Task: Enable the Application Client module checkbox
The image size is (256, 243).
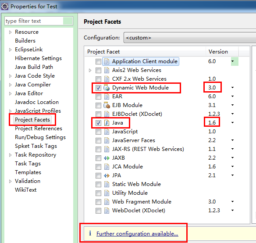Action: click(98, 61)
